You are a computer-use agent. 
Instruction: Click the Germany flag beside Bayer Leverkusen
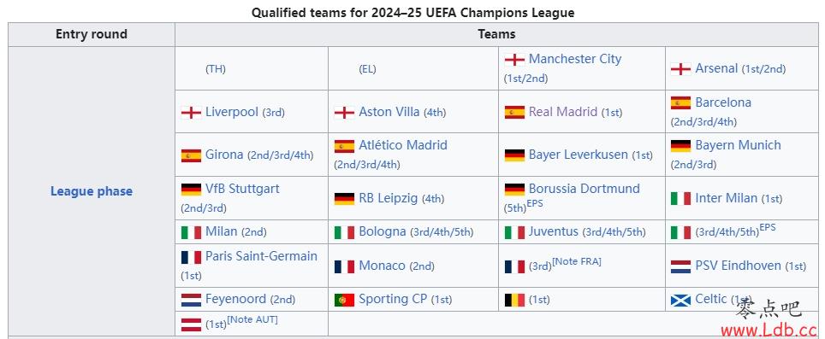point(514,155)
